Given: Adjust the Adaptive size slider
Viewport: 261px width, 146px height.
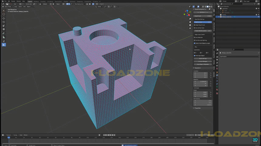Looking at the screenshot, I should click(203, 22).
